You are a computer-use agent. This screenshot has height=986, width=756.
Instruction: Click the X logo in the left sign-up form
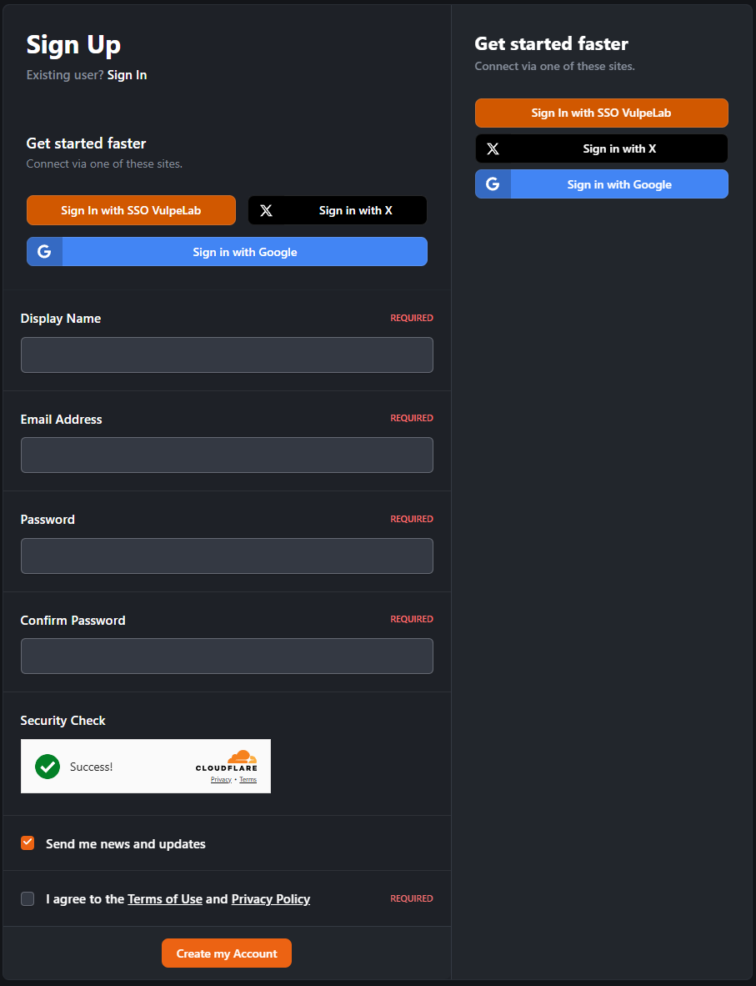pos(266,211)
